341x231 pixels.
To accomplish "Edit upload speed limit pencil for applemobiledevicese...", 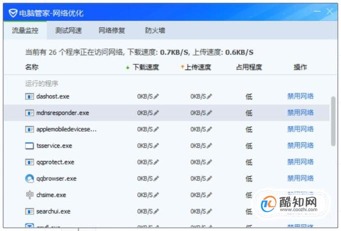I will pos(209,129).
